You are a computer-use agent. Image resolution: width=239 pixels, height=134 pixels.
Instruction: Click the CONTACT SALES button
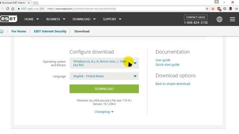pos(196,17)
